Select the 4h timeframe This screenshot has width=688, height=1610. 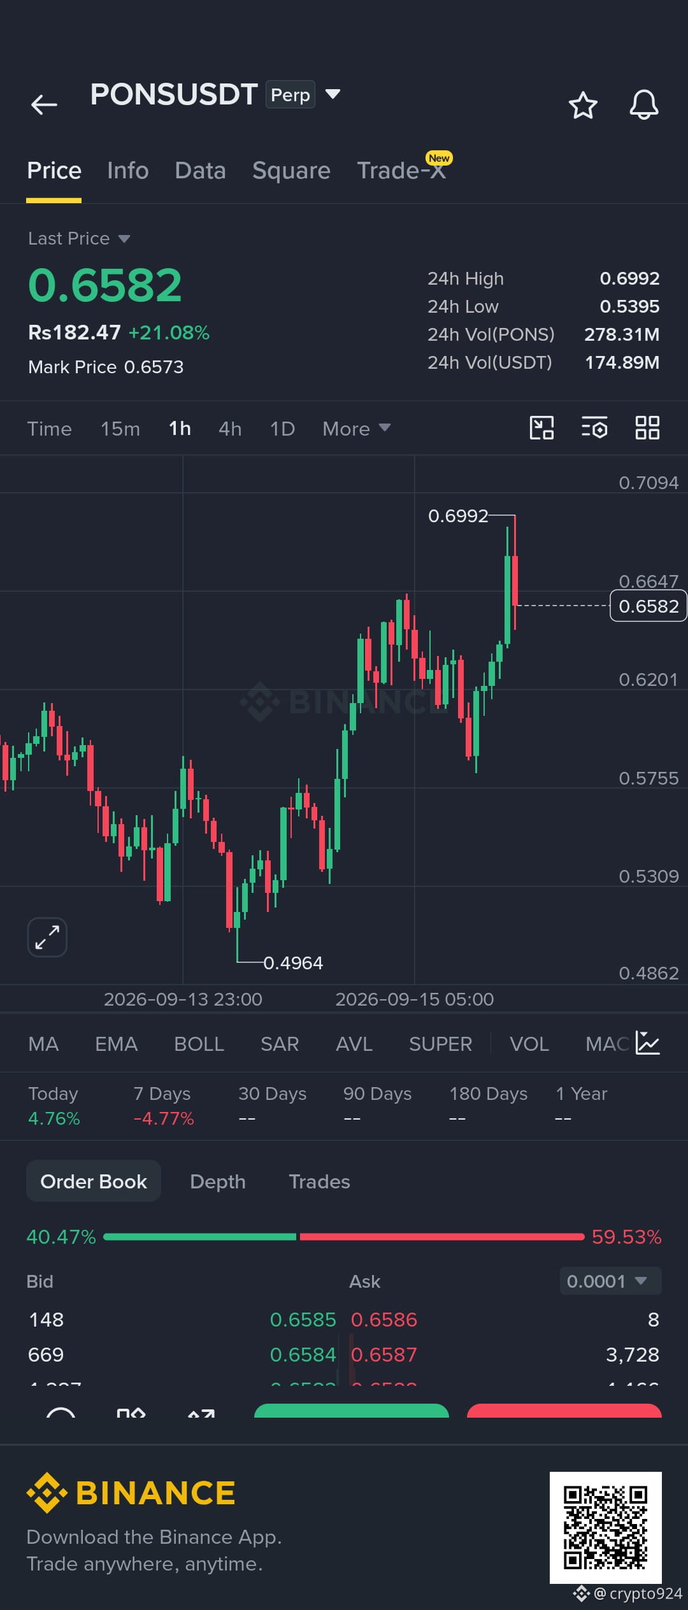pos(230,429)
